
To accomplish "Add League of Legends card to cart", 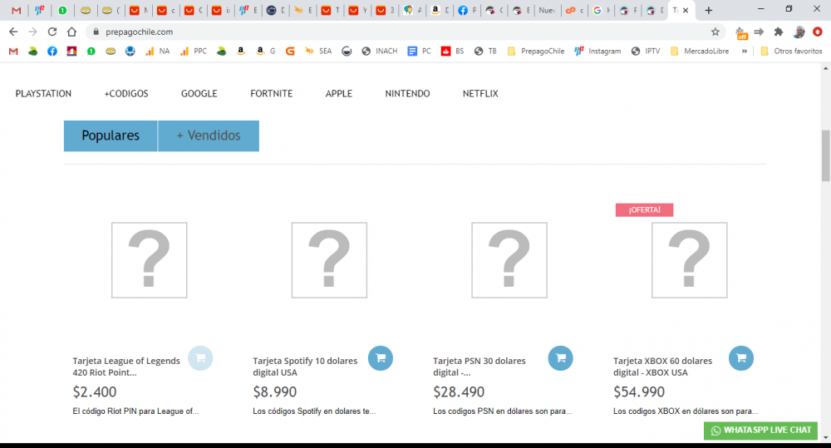I will [x=200, y=358].
